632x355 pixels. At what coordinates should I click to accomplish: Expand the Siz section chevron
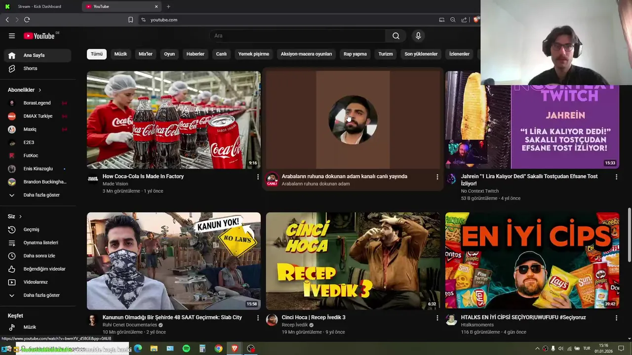20,216
